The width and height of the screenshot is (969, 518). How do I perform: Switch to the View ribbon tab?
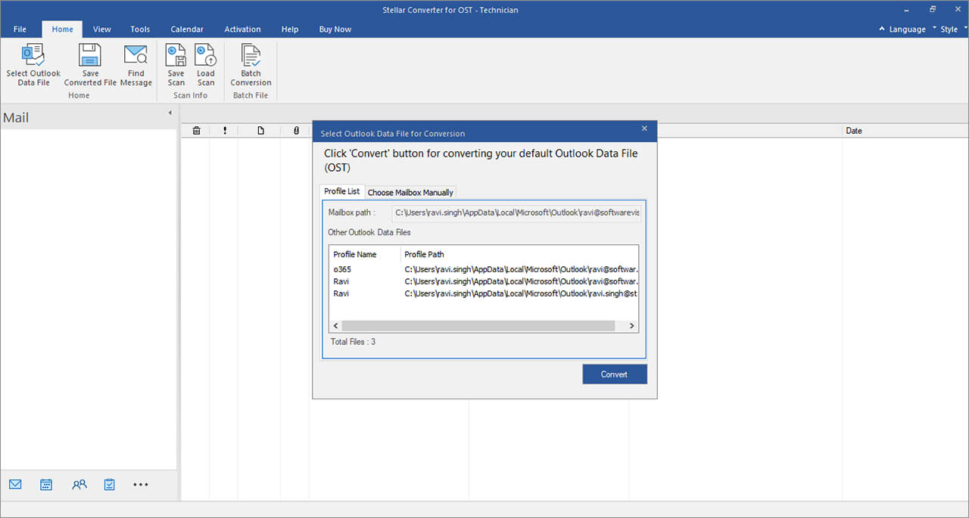pyautogui.click(x=102, y=29)
